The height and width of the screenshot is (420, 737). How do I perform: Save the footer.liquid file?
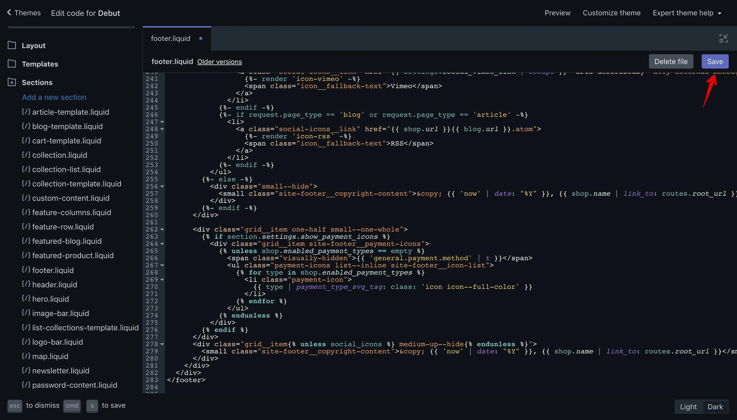(715, 61)
